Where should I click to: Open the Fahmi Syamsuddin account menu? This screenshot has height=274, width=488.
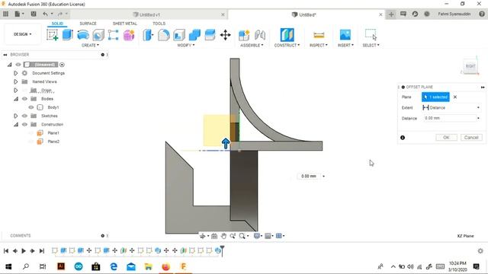point(454,14)
